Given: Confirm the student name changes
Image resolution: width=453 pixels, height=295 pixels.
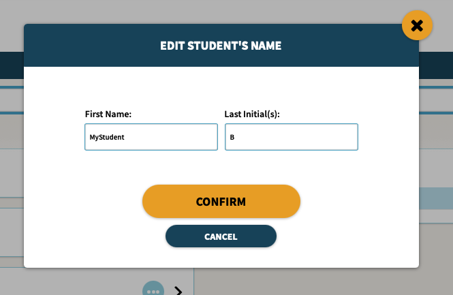Looking at the screenshot, I should (221, 202).
